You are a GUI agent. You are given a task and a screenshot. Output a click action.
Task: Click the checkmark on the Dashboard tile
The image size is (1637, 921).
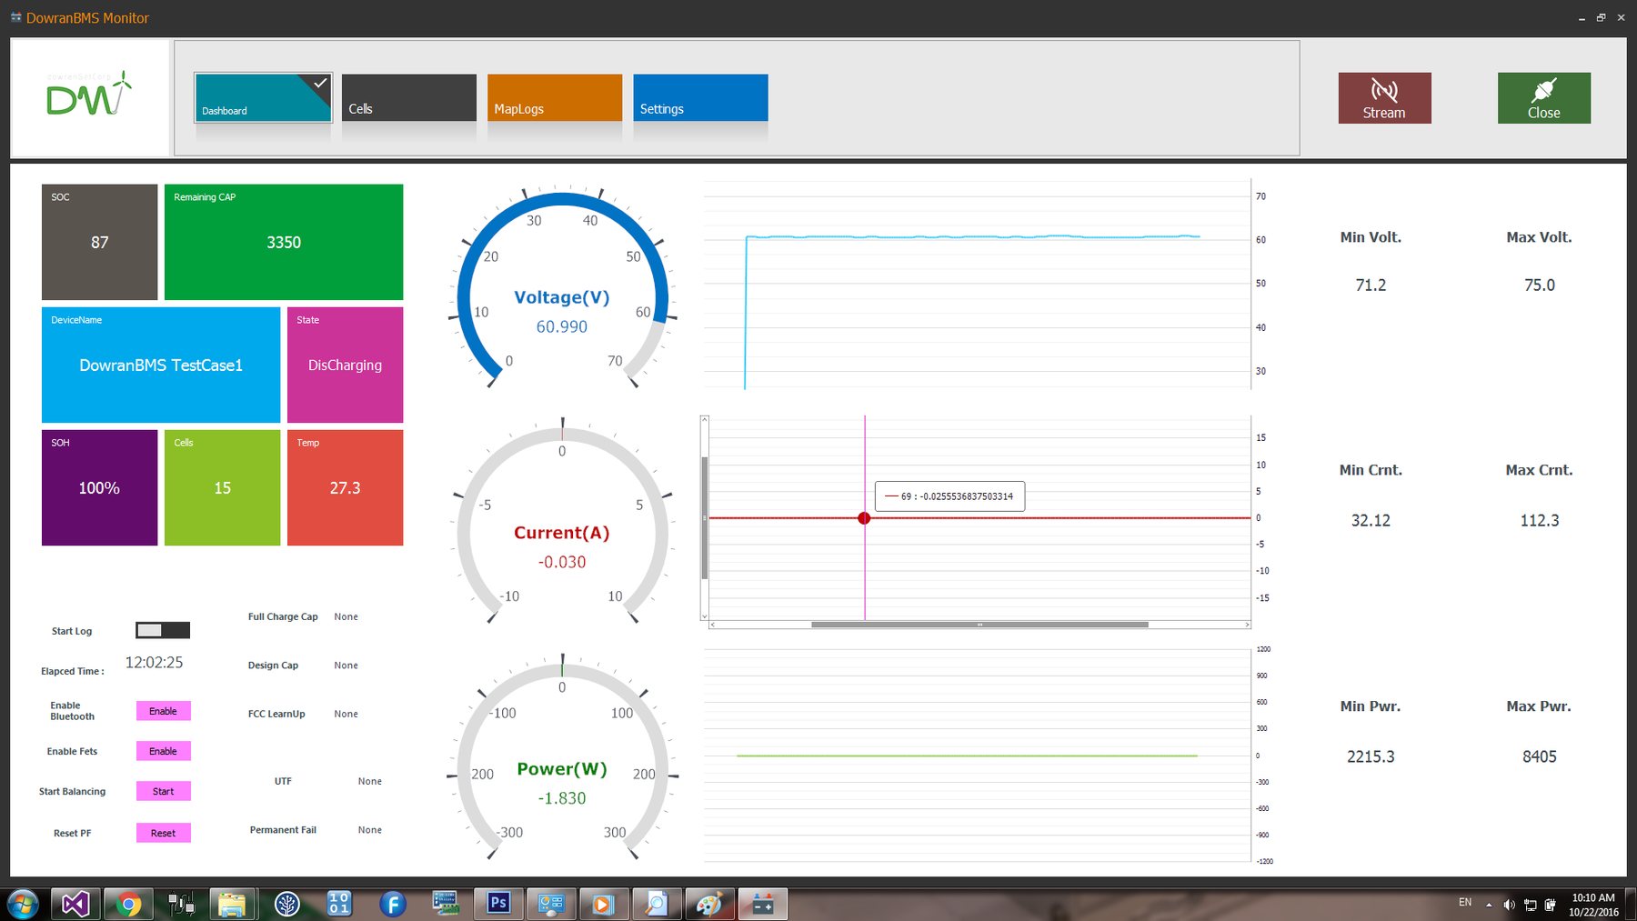click(319, 83)
